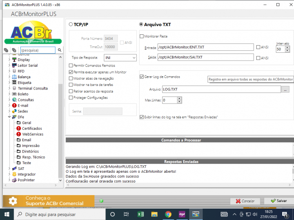Click the gear icon on support banner
This screenshot has width=294, height=220.
(x=13, y=201)
